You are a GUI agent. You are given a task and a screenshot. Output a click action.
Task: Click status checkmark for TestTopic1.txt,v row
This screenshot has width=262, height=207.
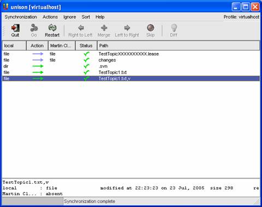[86, 78]
